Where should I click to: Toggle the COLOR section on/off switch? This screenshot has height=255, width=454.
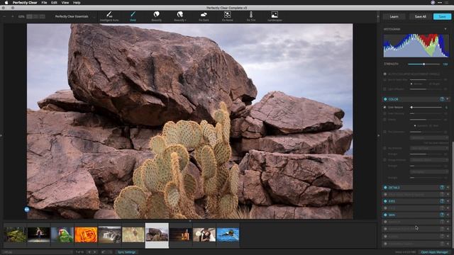385,99
